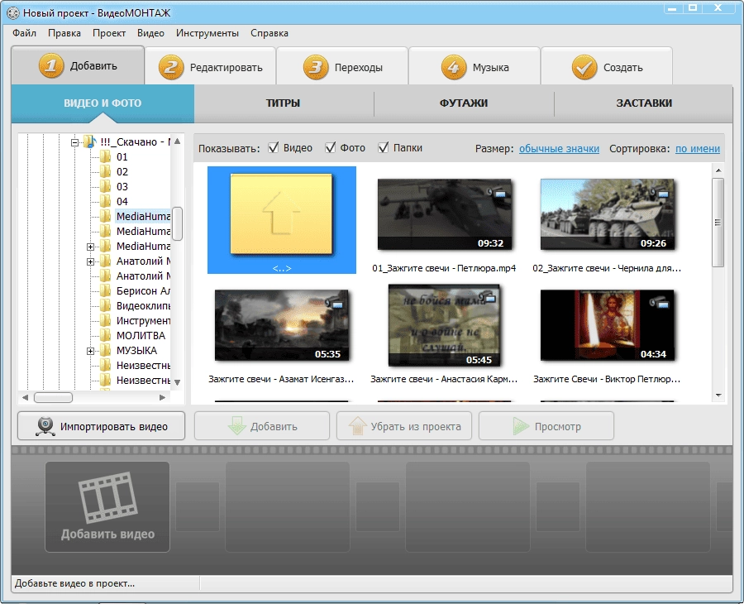
Task: Open the Файл menu
Action: click(24, 33)
